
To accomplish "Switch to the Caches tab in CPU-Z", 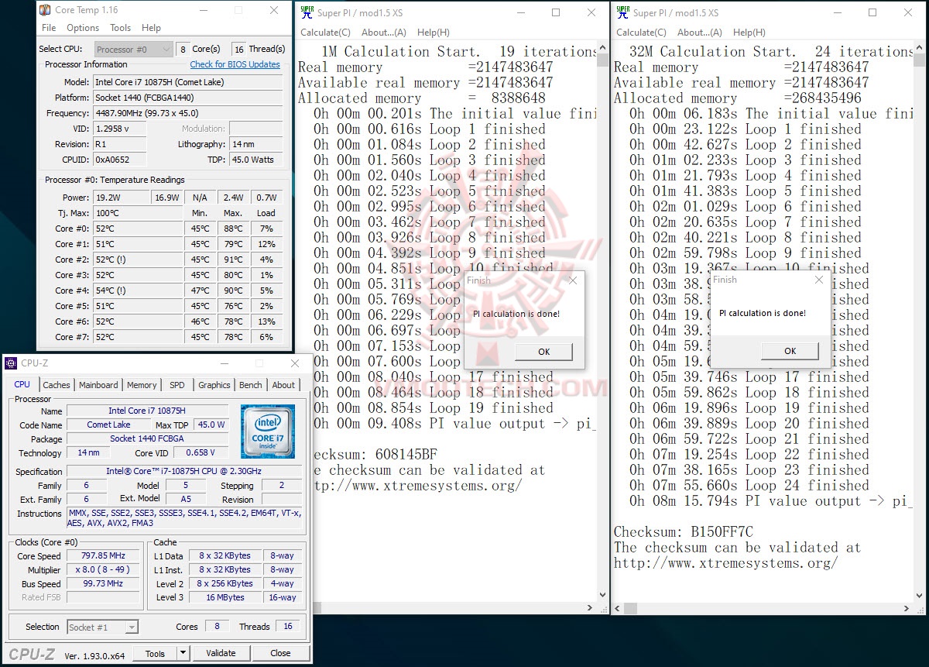I will [57, 385].
